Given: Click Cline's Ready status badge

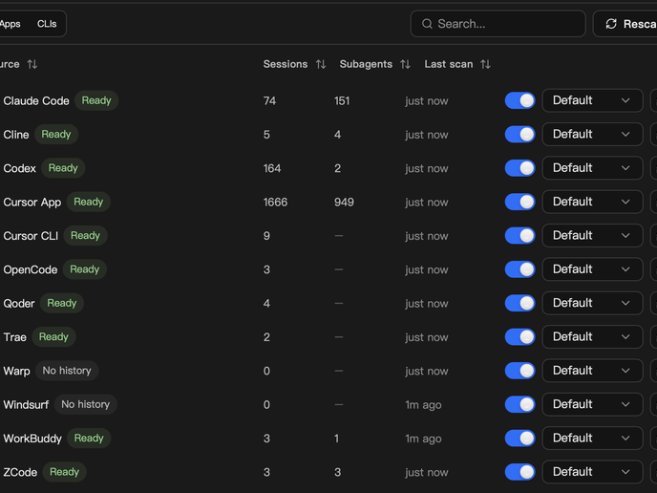Looking at the screenshot, I should click(56, 135).
